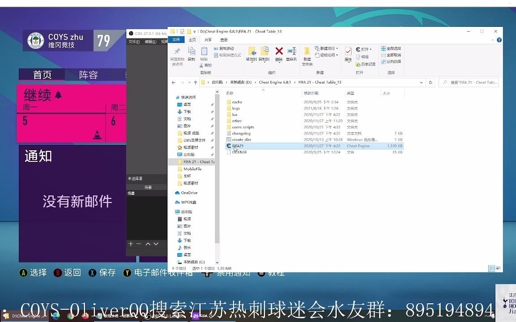Select the FIFA21 Cheat Engine file
516x322 pixels.
[314, 146]
